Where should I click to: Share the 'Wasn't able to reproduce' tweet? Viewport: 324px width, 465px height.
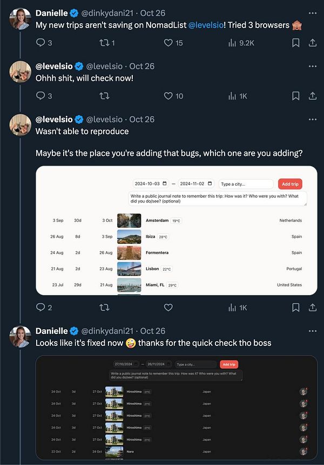[313, 307]
